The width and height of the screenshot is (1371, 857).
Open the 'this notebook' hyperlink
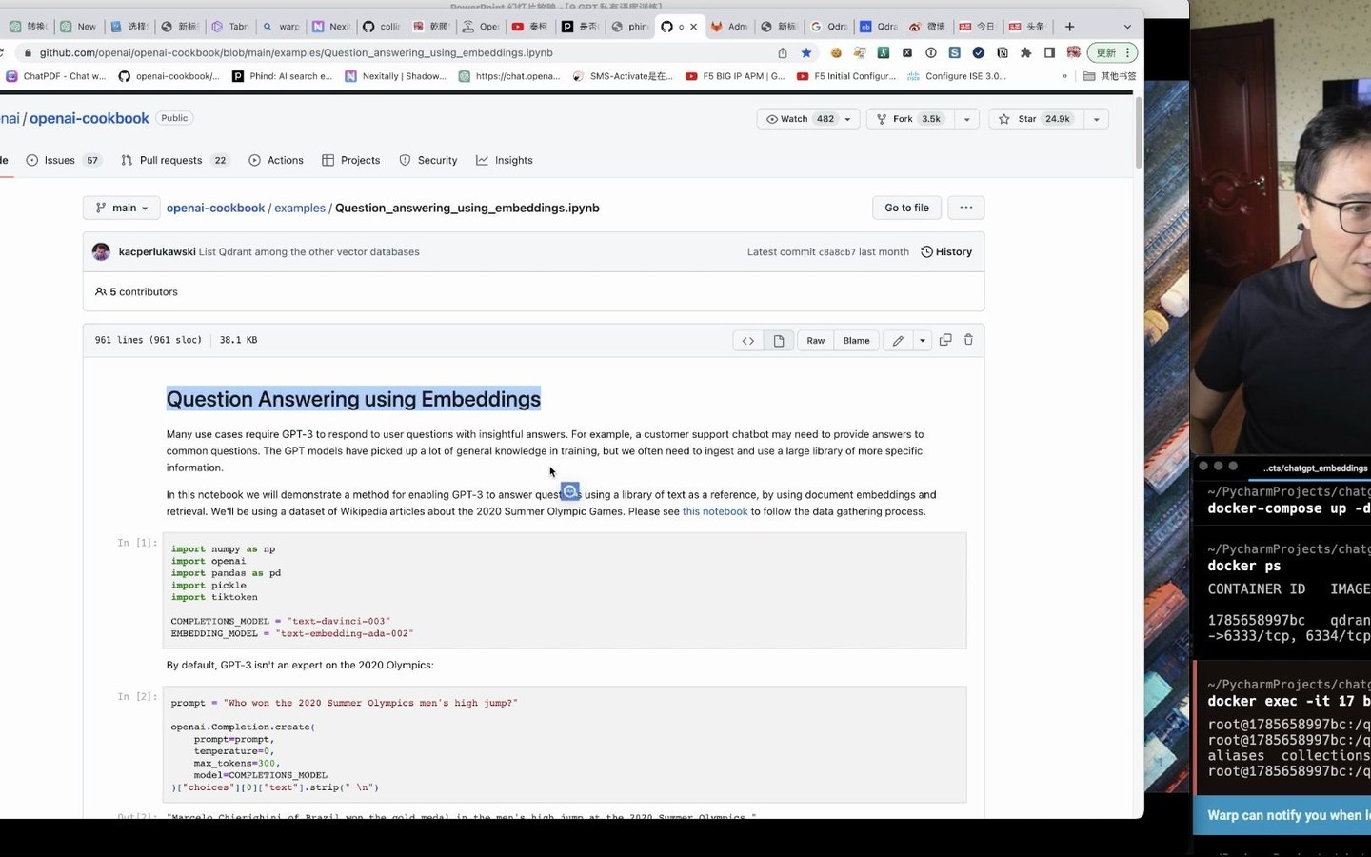(715, 511)
